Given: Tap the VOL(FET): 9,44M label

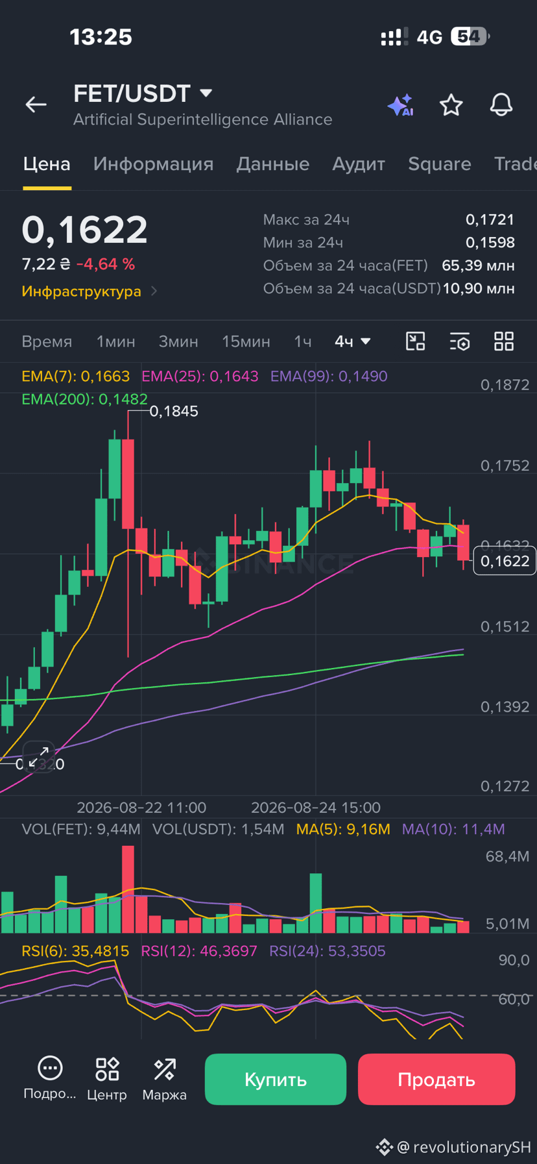Looking at the screenshot, I should pyautogui.click(x=81, y=829).
